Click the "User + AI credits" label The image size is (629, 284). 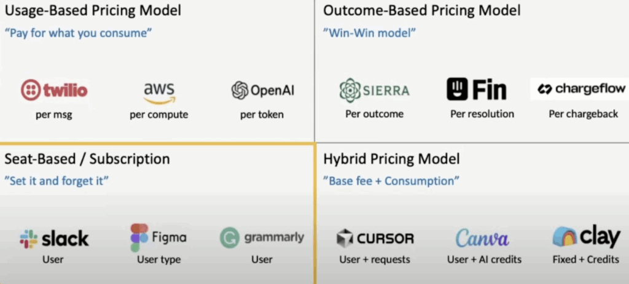point(484,259)
